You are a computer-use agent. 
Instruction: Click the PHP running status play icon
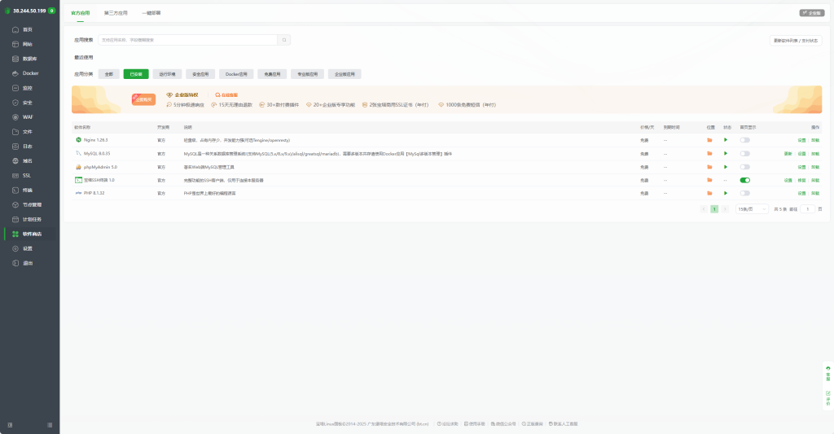(726, 193)
